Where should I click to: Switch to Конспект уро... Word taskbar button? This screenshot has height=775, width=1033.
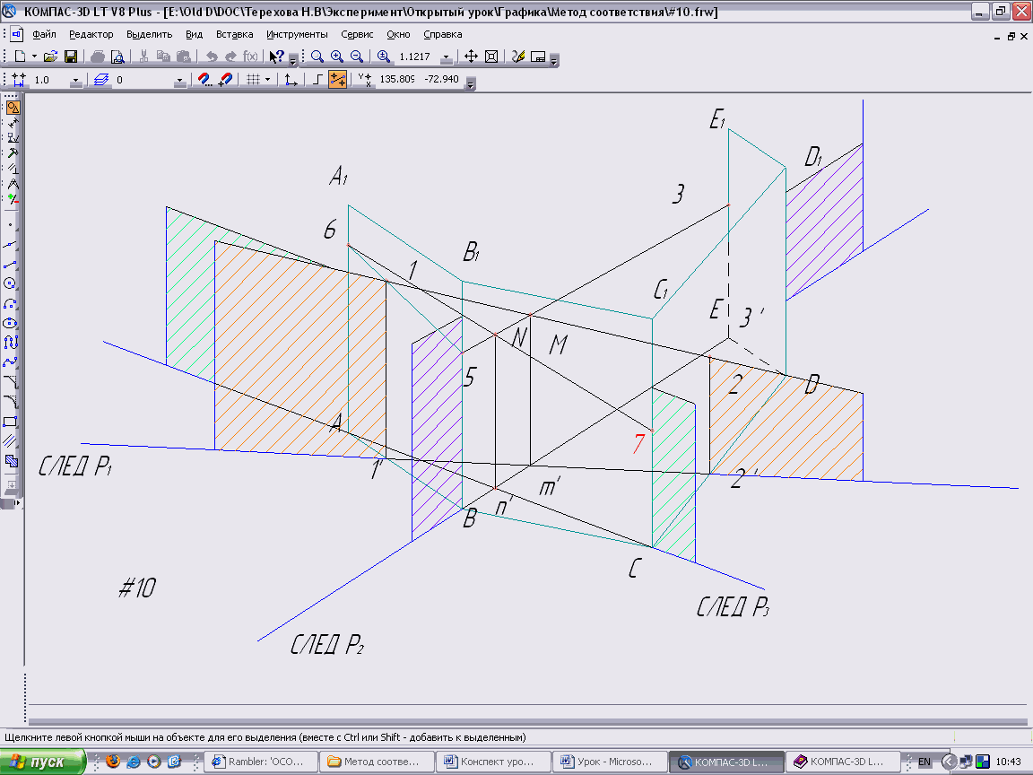(x=493, y=762)
